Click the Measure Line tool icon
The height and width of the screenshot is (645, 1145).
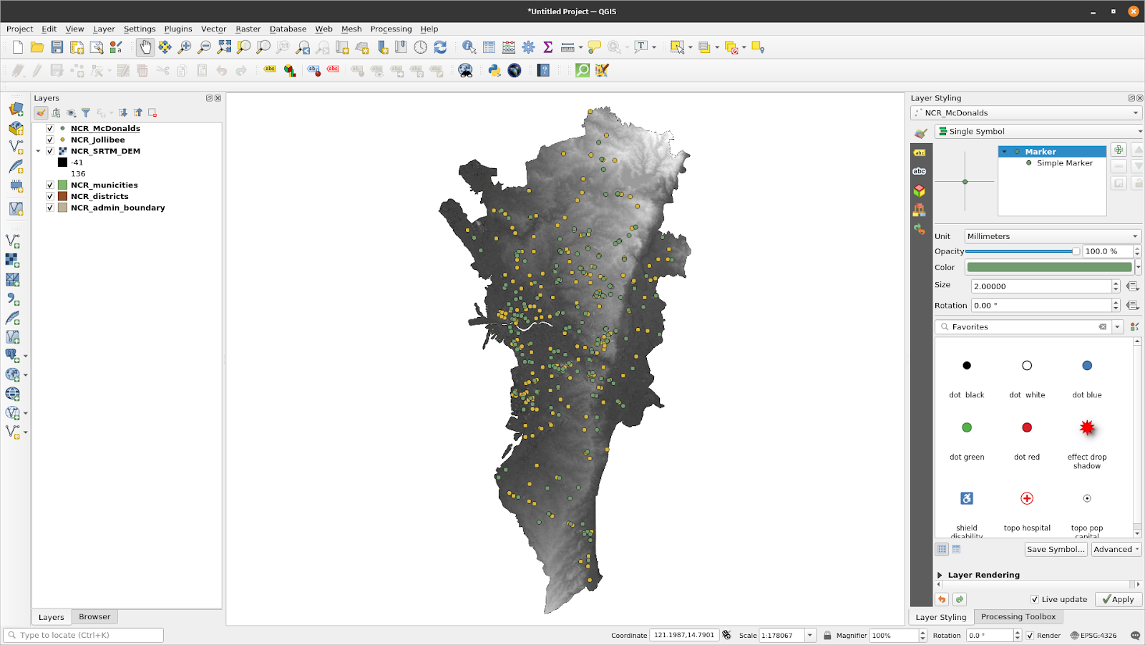click(x=569, y=47)
